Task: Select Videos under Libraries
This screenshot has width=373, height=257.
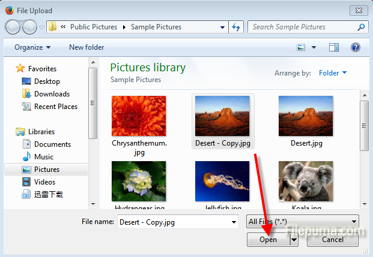Action: click(44, 182)
